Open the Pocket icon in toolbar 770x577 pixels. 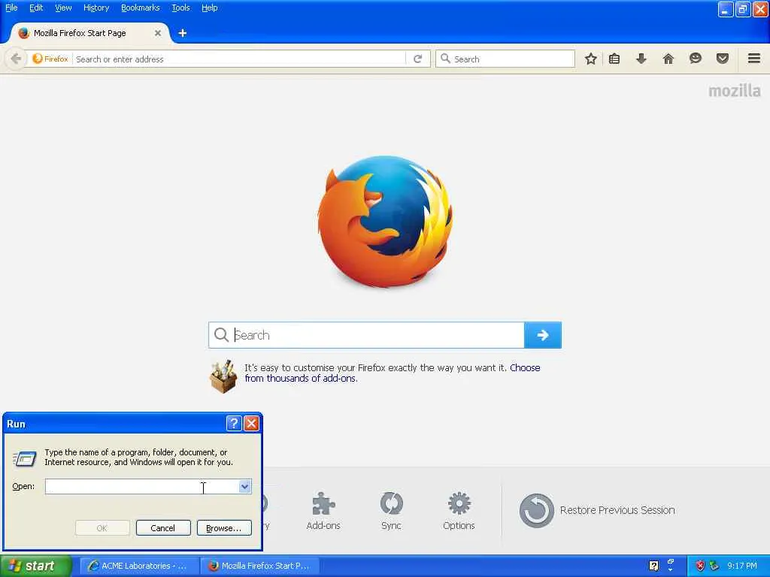pos(723,59)
